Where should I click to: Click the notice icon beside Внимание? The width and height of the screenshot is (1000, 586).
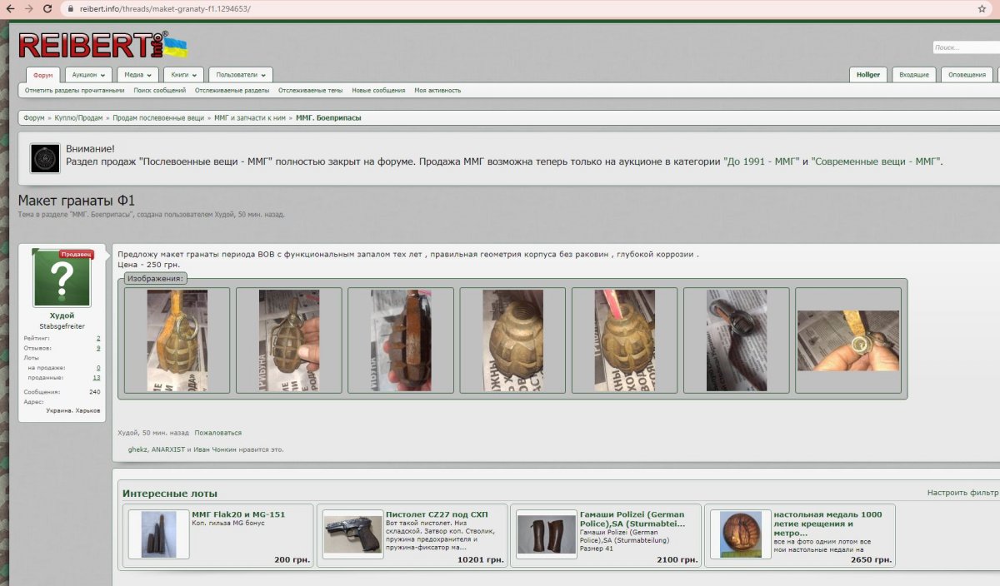(45, 158)
